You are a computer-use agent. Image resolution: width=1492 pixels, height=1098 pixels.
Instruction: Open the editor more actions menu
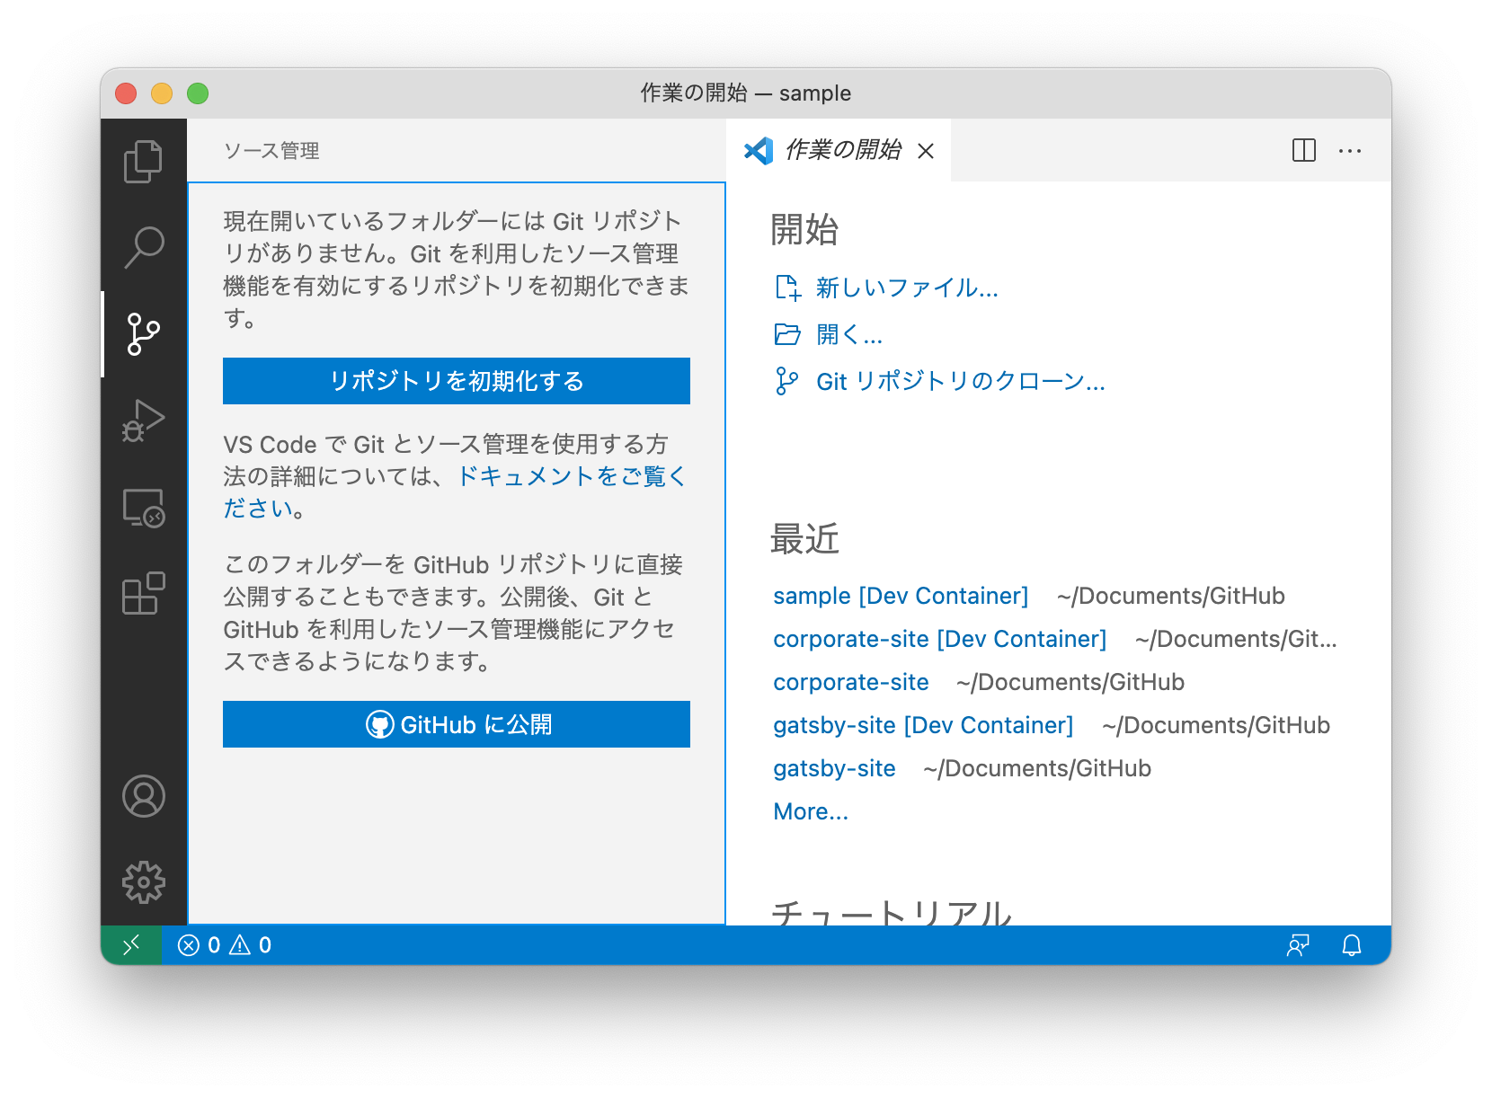pyautogui.click(x=1350, y=150)
